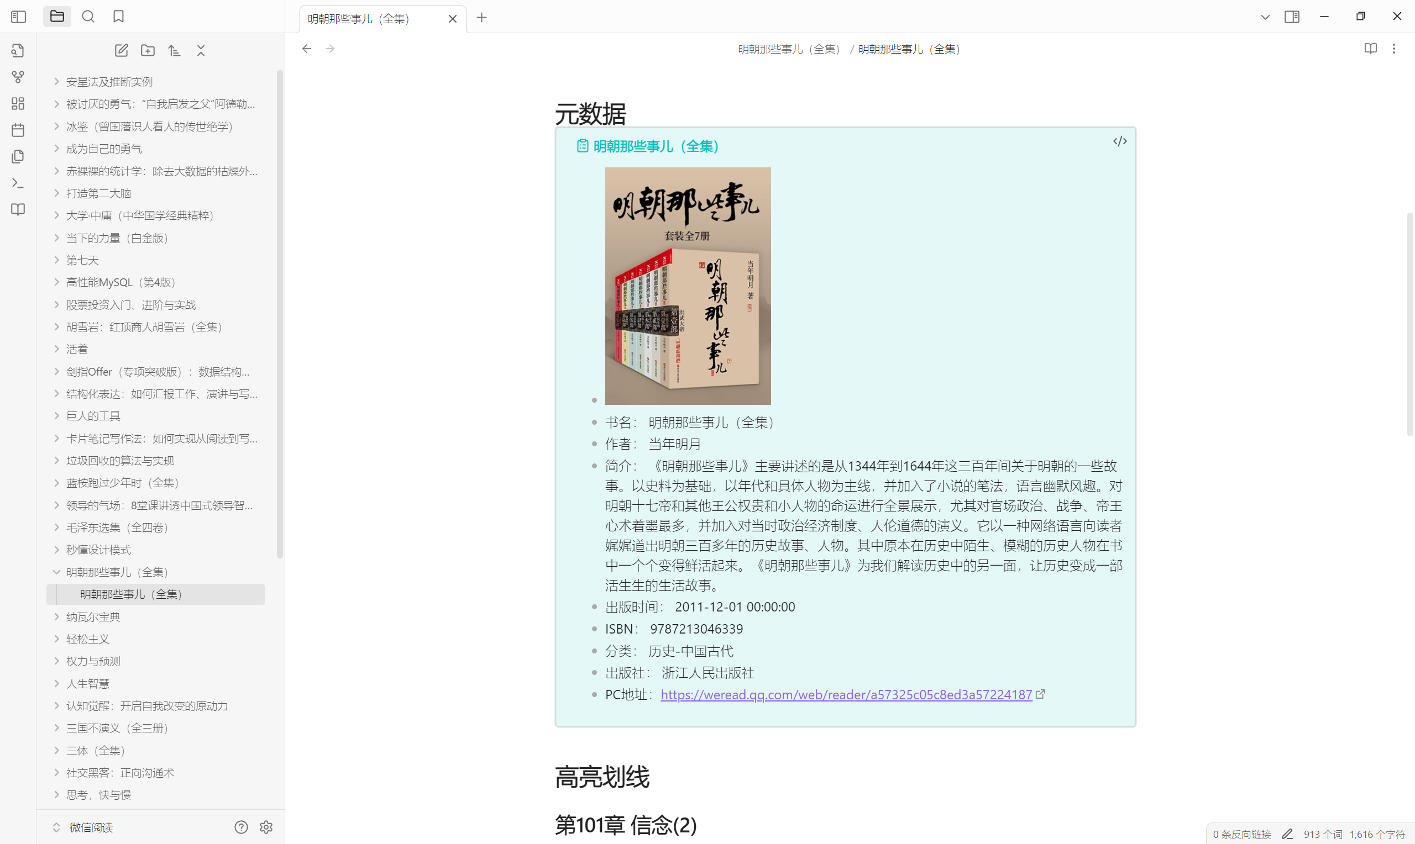This screenshot has height=844, width=1415.
Task: Click edit code block button in callout
Action: (x=1119, y=141)
